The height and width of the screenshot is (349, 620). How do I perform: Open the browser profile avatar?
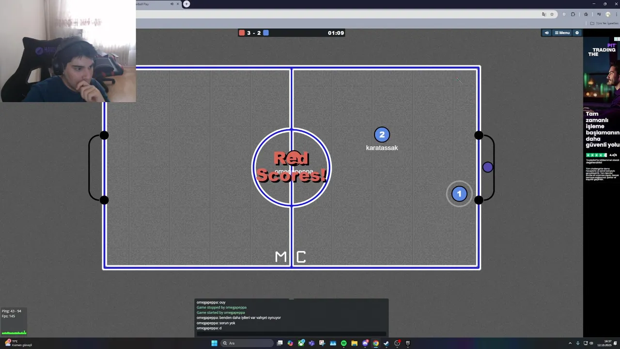tap(608, 15)
